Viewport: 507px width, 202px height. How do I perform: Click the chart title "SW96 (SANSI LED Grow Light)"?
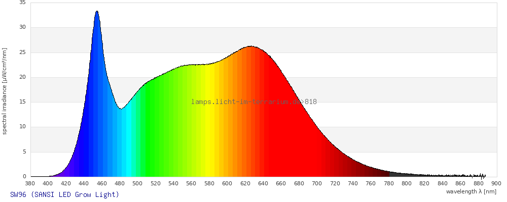coord(65,194)
